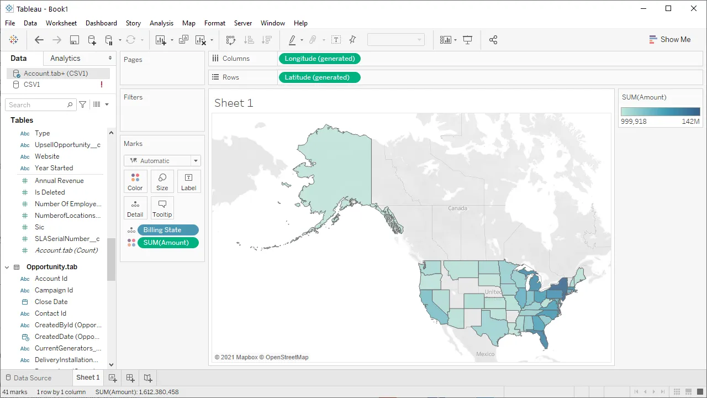Click the Swap Rows and Columns icon
This screenshot has height=398, width=707.
231,40
